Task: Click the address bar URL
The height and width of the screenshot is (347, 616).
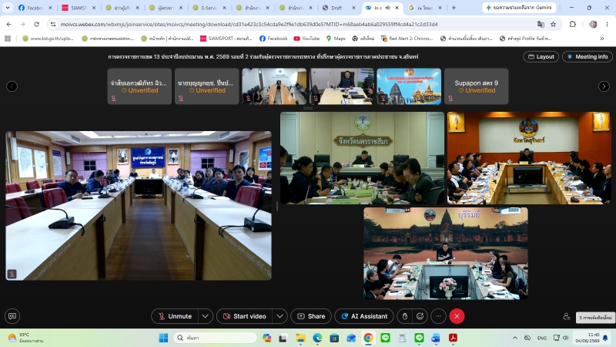Action: 249,25
